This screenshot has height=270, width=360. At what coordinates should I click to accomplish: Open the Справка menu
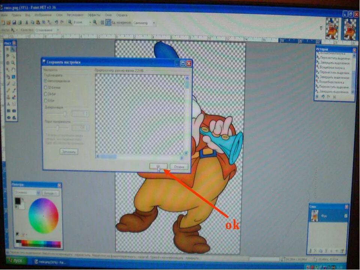(121, 15)
